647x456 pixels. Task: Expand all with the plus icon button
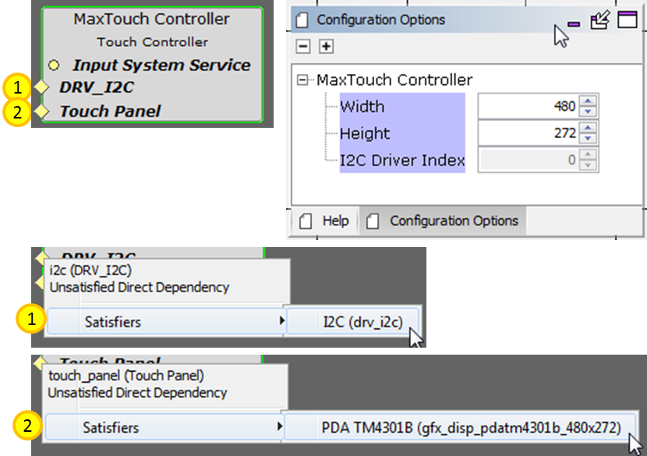click(326, 46)
